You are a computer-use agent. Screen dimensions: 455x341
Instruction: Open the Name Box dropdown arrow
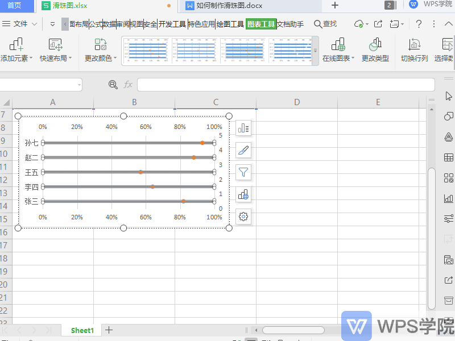pyautogui.click(x=79, y=85)
